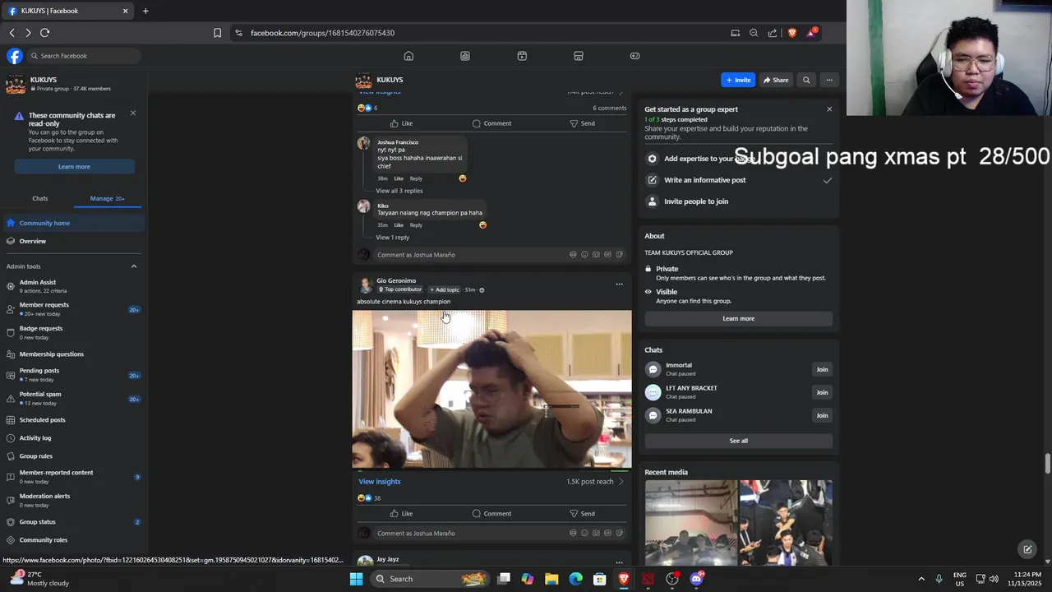Open new message compose floating icon
1052x592 pixels.
tap(1027, 549)
